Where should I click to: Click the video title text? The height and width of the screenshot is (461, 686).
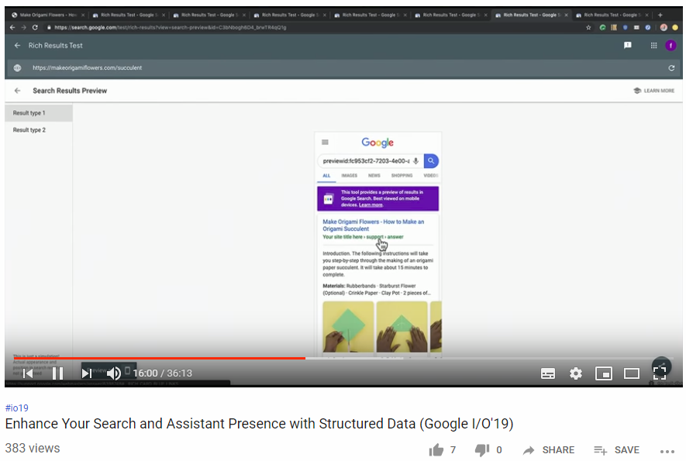(x=259, y=424)
